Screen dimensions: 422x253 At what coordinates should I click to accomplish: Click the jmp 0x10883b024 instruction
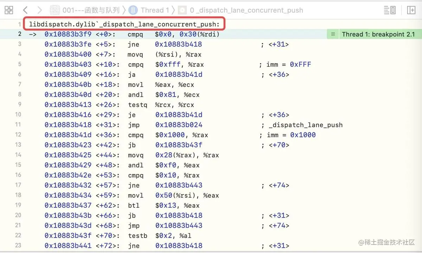point(165,125)
